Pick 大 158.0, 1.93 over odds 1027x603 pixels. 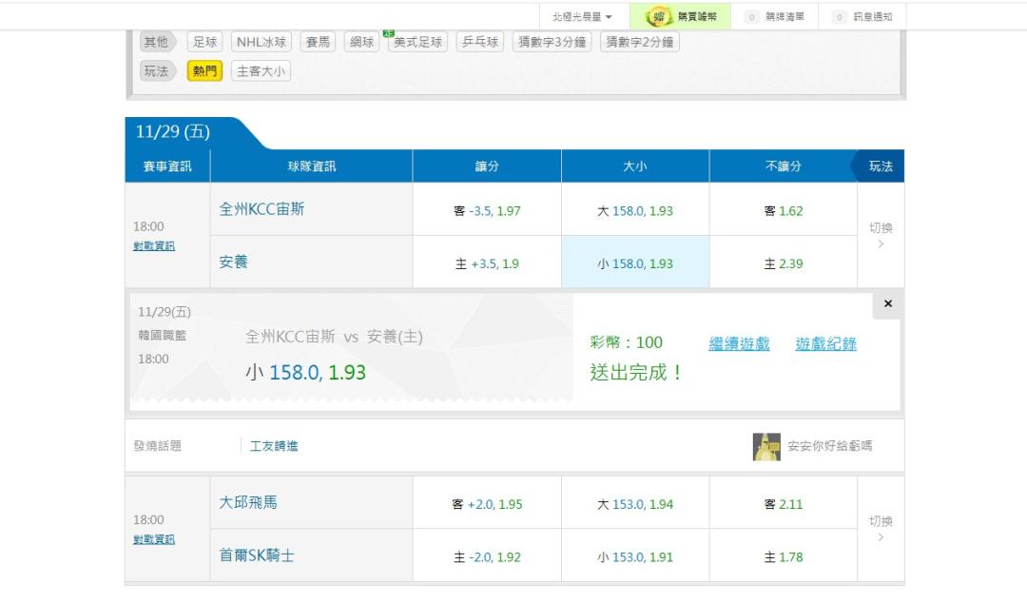634,210
